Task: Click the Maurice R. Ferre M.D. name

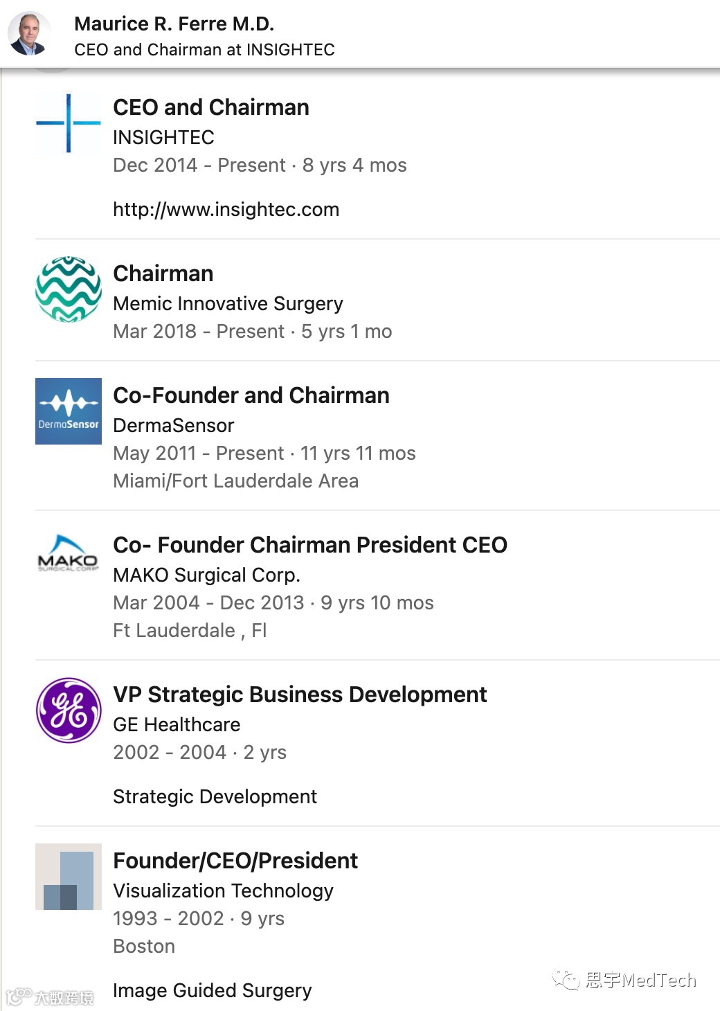Action: pos(174,24)
